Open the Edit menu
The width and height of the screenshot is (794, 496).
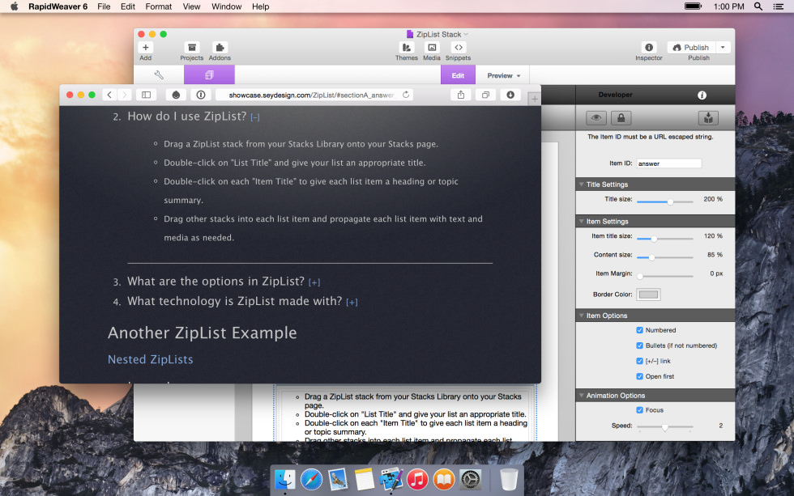pos(128,6)
